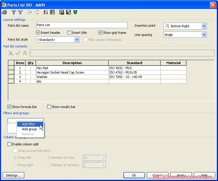
Task: Click the grayed split rows toolbar icon
Action: (36, 12)
